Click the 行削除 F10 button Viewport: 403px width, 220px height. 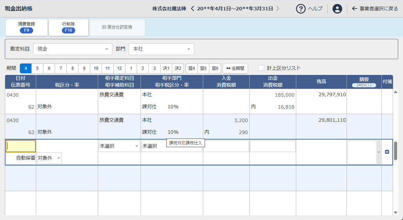click(69, 27)
